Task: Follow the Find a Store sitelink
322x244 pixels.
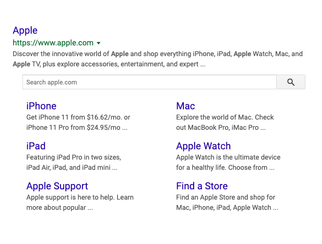Action: pyautogui.click(x=202, y=186)
